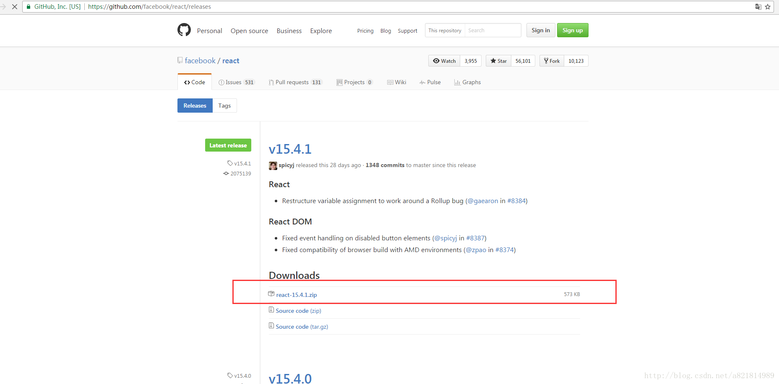This screenshot has width=779, height=384.
Task: Click the browser address bar URL
Action: point(149,7)
